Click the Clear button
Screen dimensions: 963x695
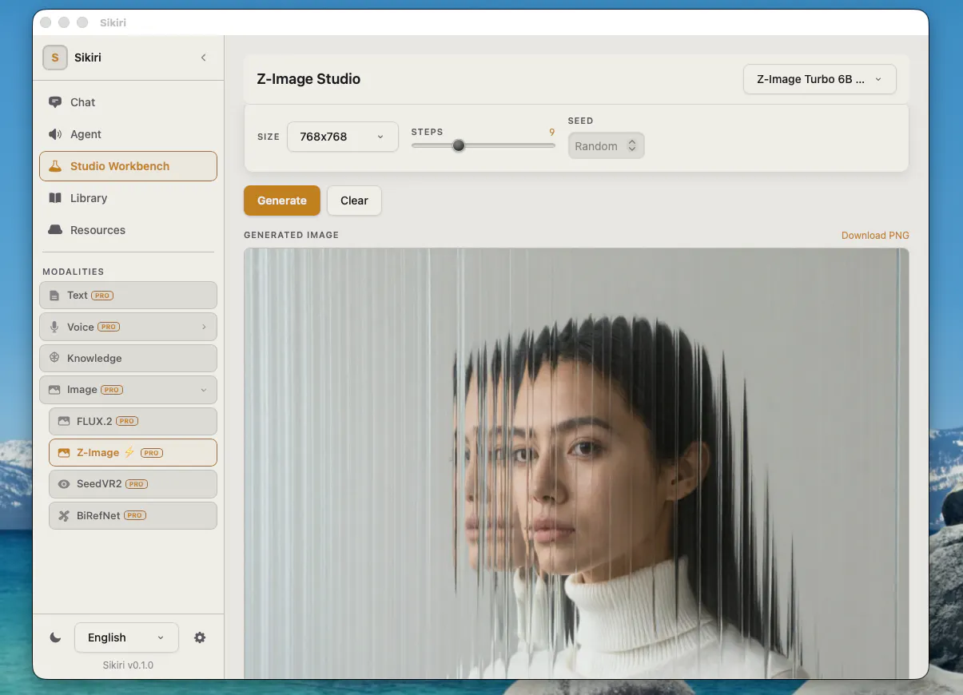coord(354,201)
